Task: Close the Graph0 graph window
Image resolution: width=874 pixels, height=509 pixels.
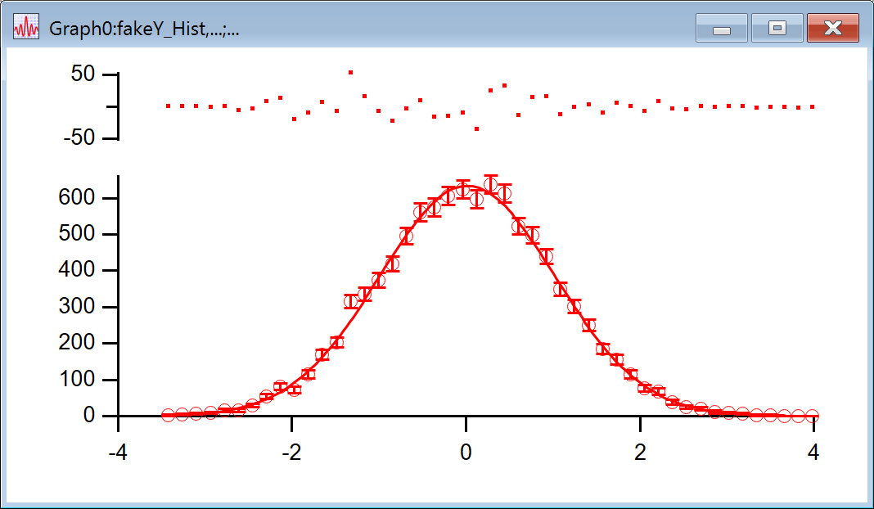Action: [x=832, y=29]
